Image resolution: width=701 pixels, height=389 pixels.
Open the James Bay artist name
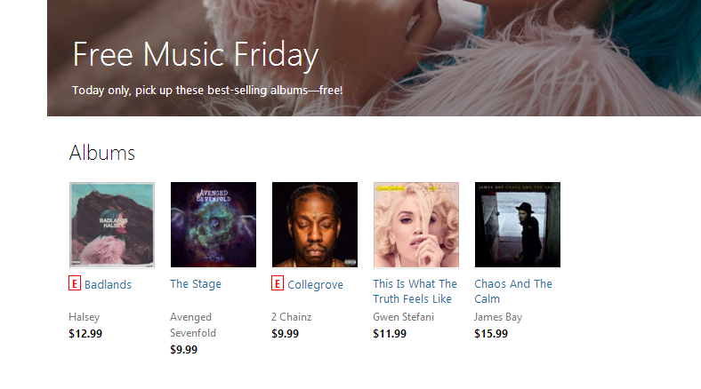(x=499, y=317)
